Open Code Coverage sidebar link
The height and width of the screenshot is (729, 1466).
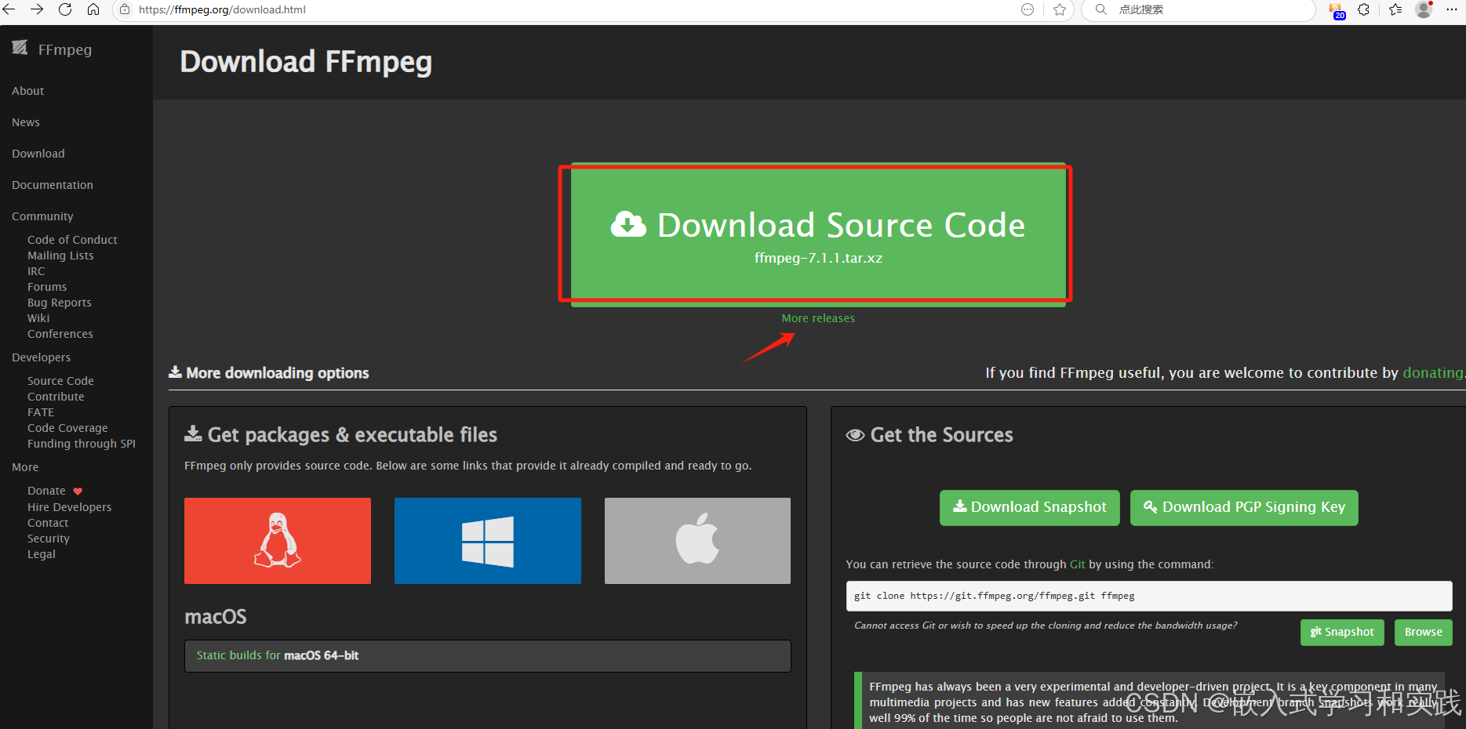[67, 428]
